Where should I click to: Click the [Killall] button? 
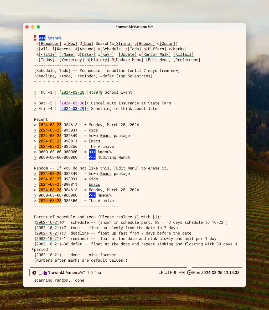183,54
